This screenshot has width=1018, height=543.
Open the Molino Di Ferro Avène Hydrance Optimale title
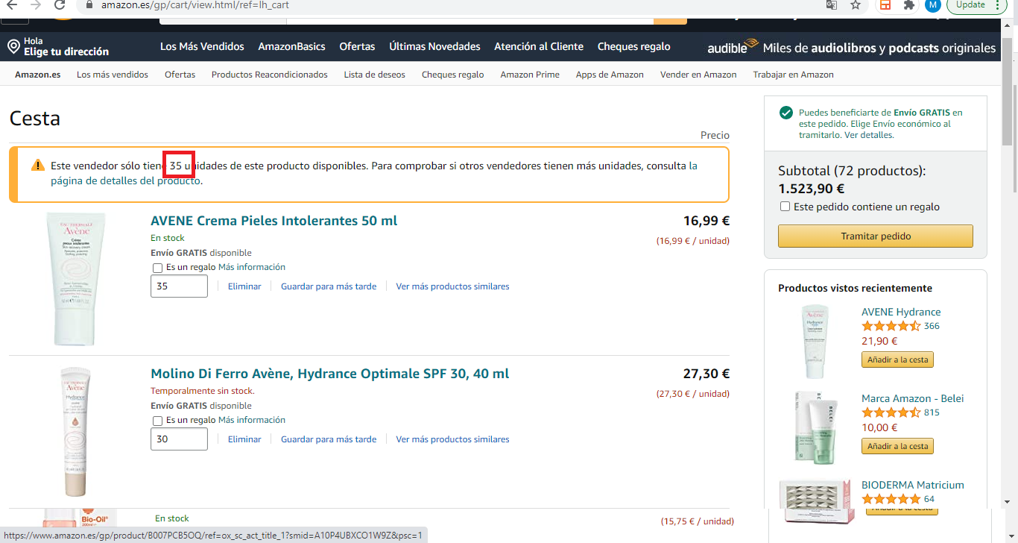pos(329,374)
